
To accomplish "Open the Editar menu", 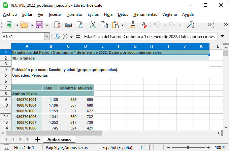I will 27,14.
